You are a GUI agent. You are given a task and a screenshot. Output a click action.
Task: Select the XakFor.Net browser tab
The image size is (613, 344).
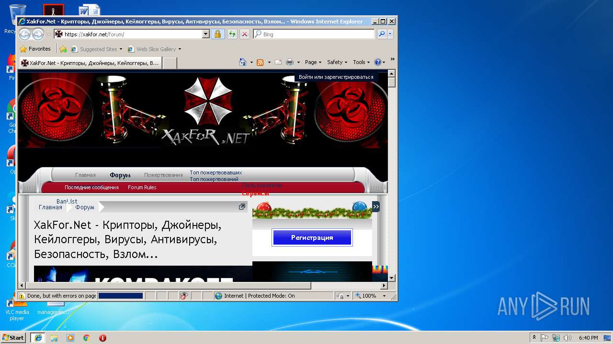coord(90,63)
